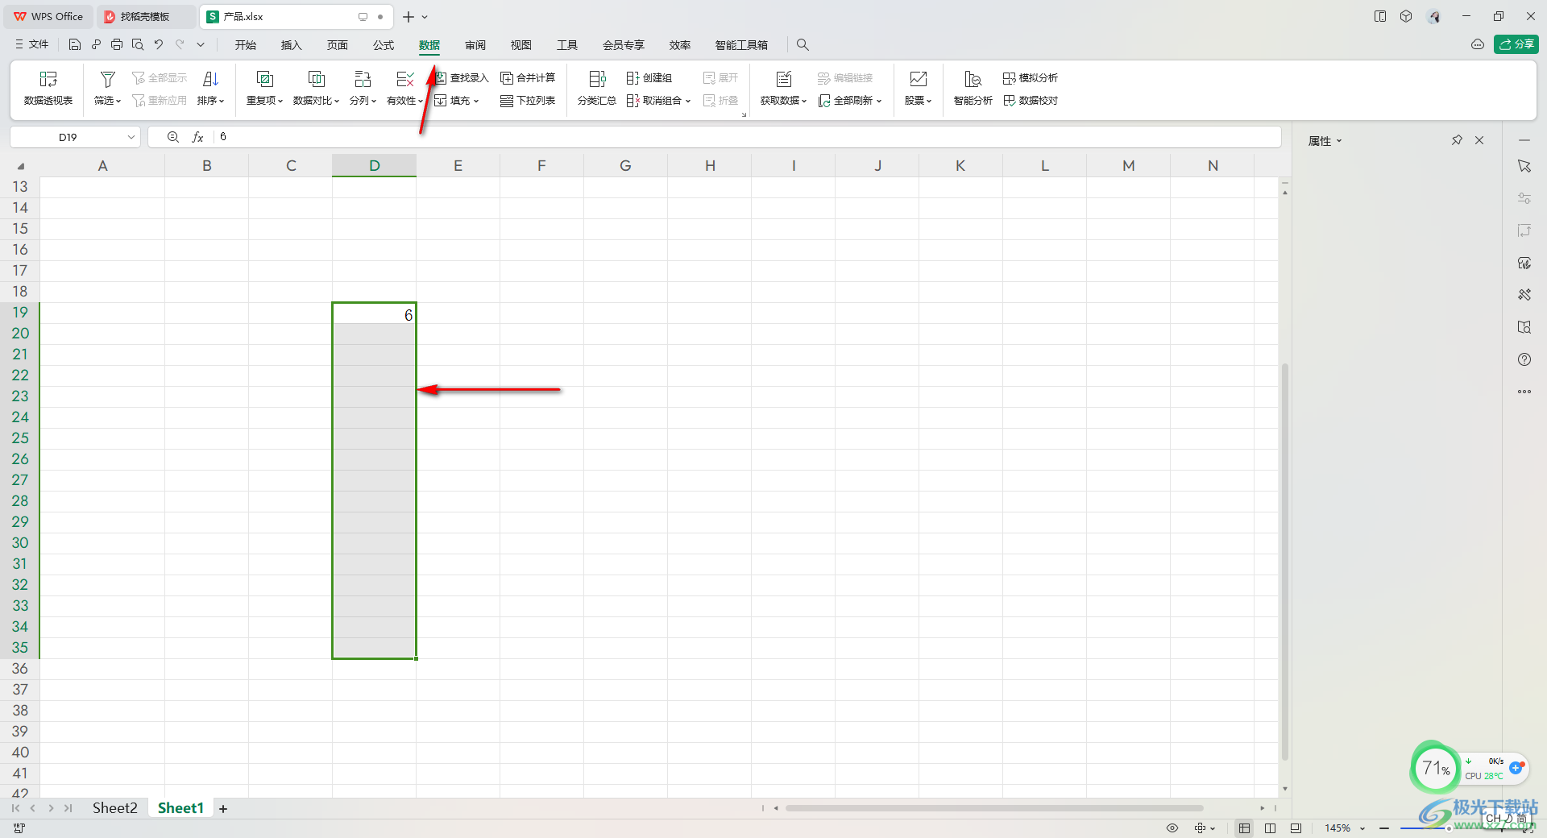Click the select-all corner triangle
The width and height of the screenshot is (1547, 838).
pyautogui.click(x=20, y=166)
